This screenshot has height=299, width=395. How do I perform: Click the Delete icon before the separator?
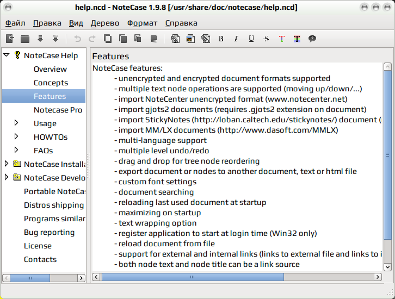tap(153, 39)
